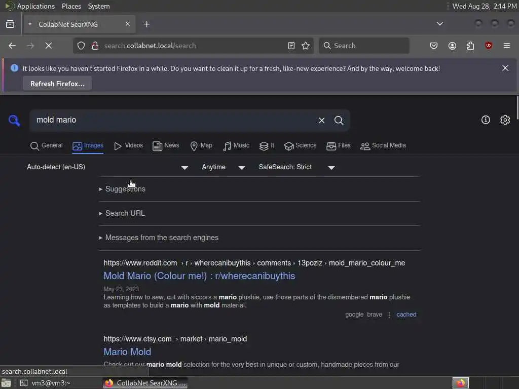
Task: Open the Anytime time range dropdown
Action: [x=224, y=167]
